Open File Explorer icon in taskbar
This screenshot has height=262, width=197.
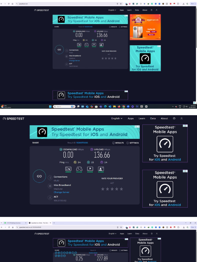(x=114, y=106)
